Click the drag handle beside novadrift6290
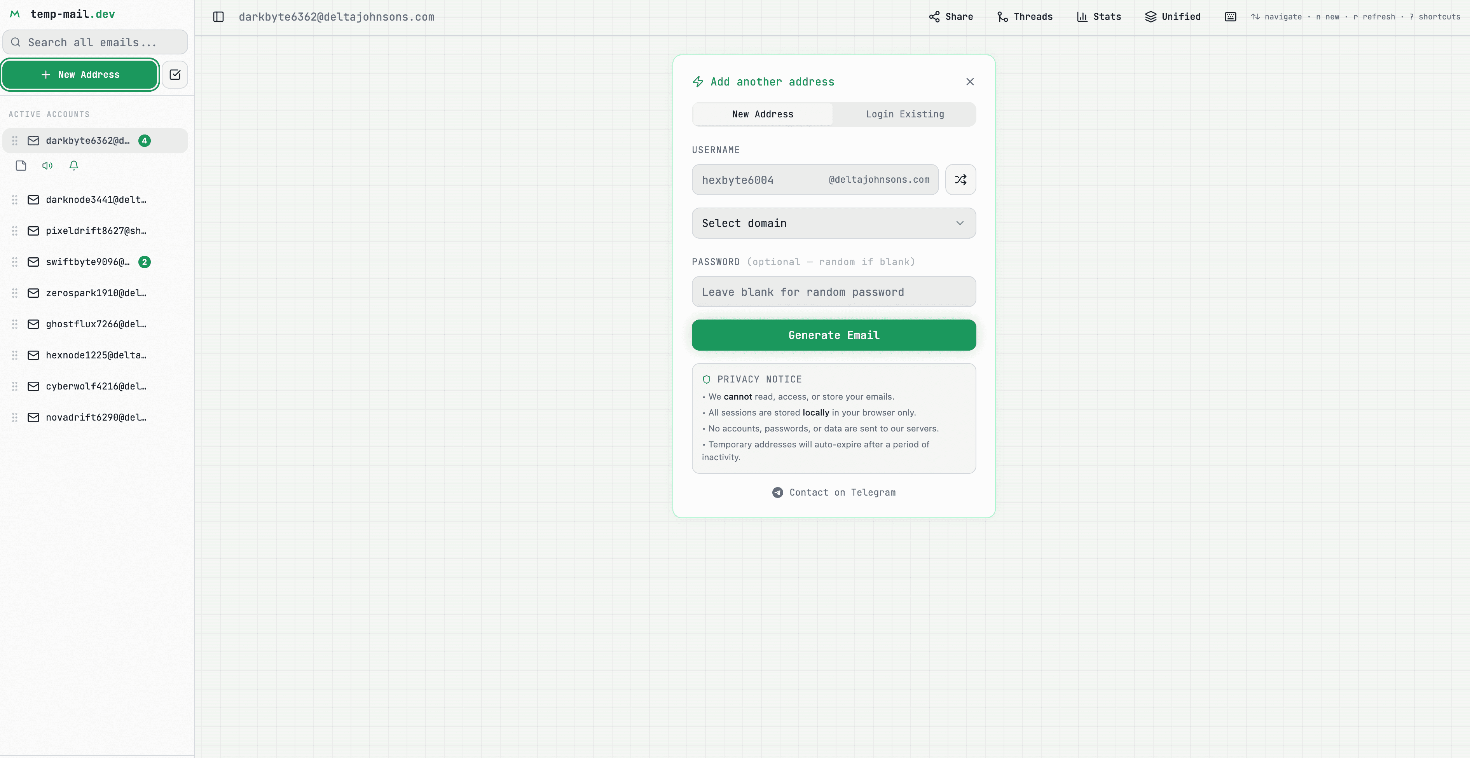 [15, 417]
